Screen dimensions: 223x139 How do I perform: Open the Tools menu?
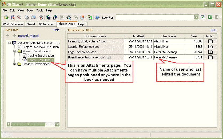(x=40, y=10)
